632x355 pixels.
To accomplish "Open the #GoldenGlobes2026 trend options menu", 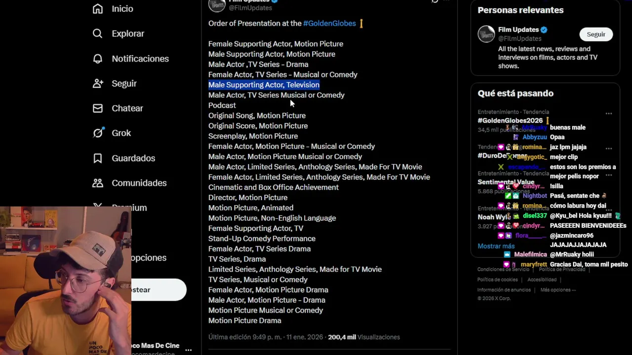I will 608,113.
